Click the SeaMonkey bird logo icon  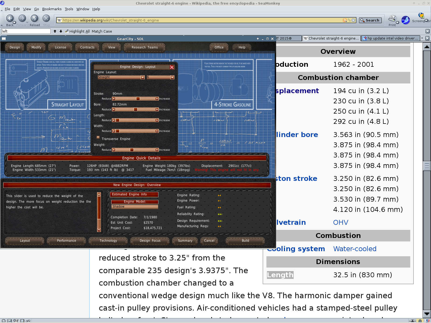[405, 20]
